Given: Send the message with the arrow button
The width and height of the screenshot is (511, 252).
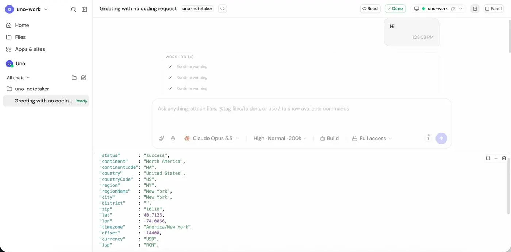Looking at the screenshot, I should [441, 139].
